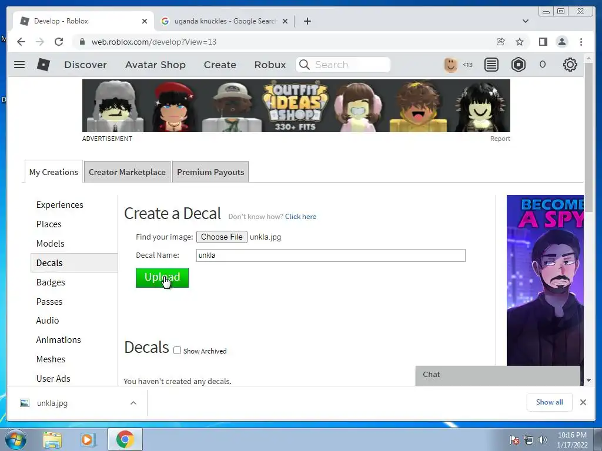Click the green Upload button

[x=162, y=278]
